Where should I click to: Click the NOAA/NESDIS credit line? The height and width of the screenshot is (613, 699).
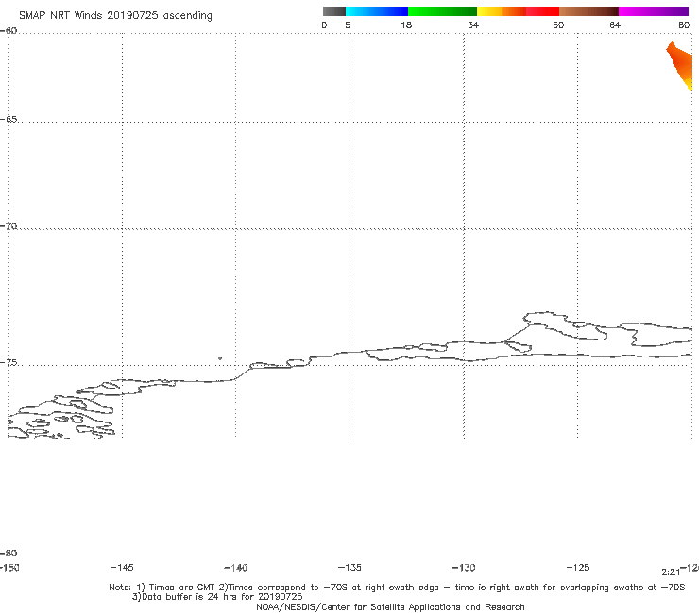390,606
